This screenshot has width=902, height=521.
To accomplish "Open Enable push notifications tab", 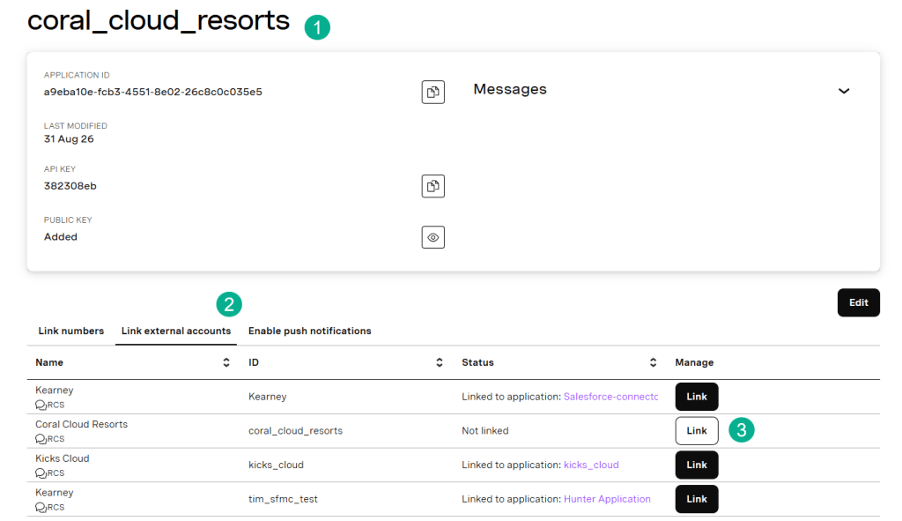I will (309, 331).
